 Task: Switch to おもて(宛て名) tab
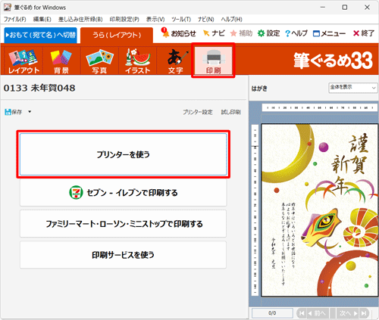coord(41,35)
